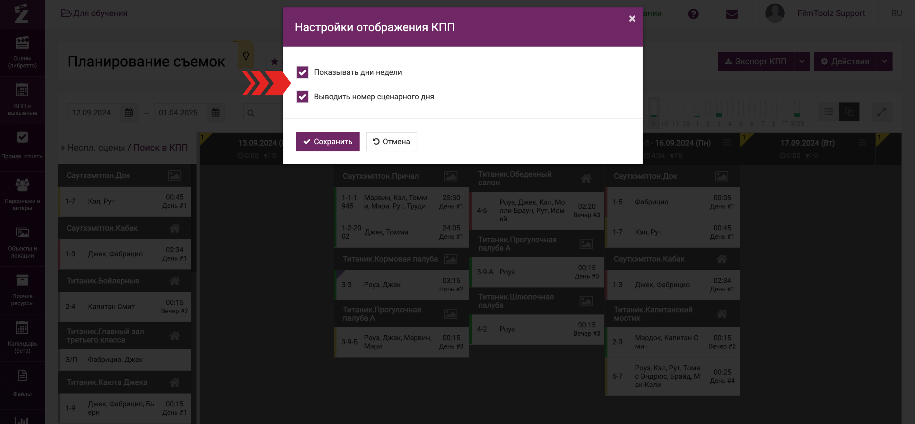Select scene 3-9-А Роуз
Image resolution: width=915 pixels, height=424 pixels.
[537, 272]
